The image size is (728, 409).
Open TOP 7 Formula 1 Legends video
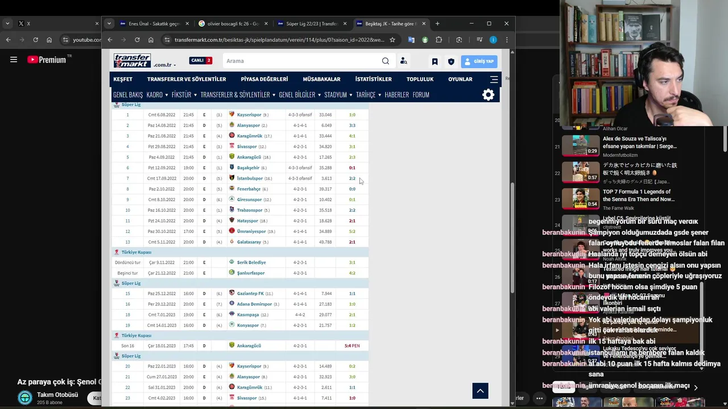pos(639,195)
